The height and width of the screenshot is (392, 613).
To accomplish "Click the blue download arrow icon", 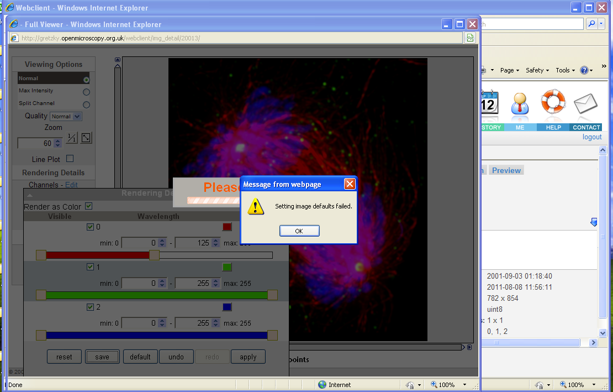I will tap(594, 222).
